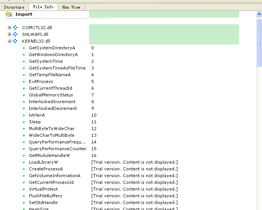This screenshot has height=210, width=262.
Task: Select the ExitProcess import
Action: tap(41, 81)
